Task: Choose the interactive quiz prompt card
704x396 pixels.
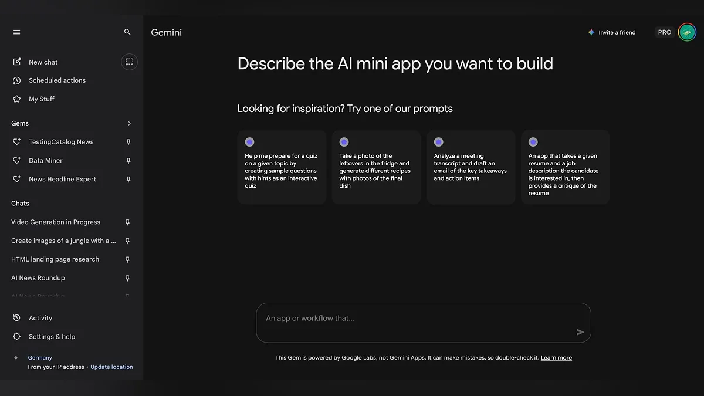Action: (x=282, y=167)
